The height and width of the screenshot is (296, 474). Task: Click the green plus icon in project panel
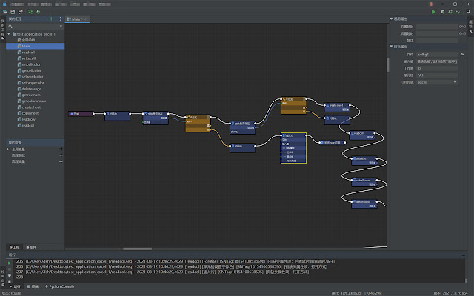click(x=51, y=18)
